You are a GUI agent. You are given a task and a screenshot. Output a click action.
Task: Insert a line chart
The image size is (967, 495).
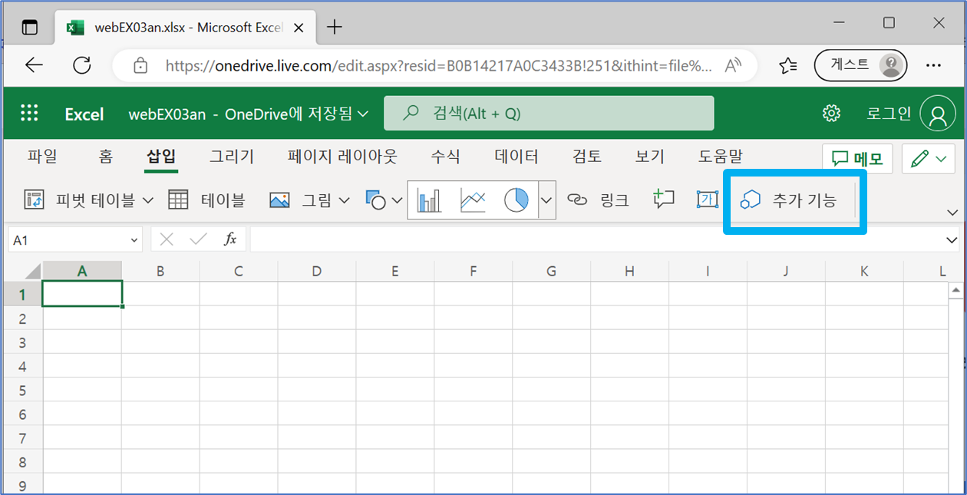(x=473, y=200)
